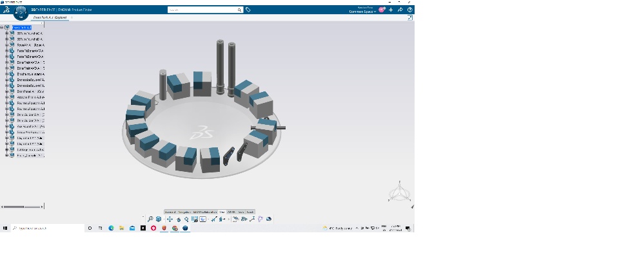Open the 3DEXPERIENCE compass
619x278 pixels.
(x=21, y=13)
